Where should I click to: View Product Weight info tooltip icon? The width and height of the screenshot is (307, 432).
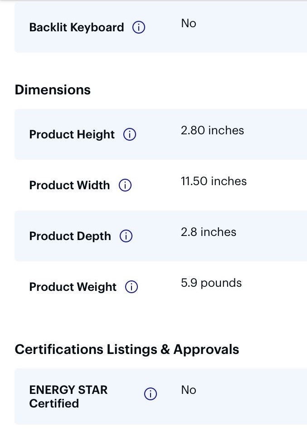point(132,287)
